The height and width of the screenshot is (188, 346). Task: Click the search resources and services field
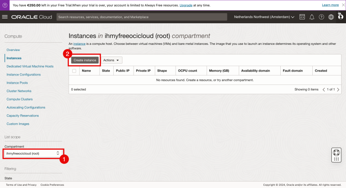pos(142,17)
